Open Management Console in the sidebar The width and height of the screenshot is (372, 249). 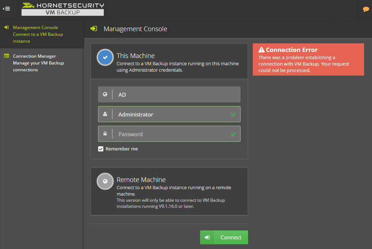pyautogui.click(x=42, y=34)
